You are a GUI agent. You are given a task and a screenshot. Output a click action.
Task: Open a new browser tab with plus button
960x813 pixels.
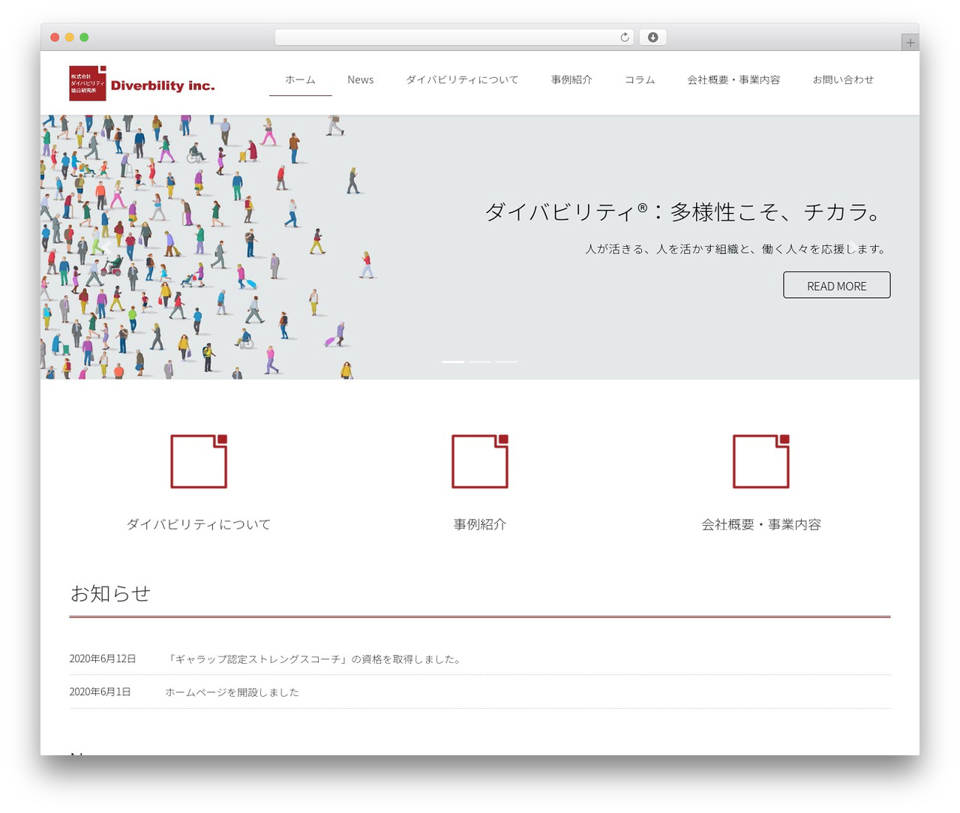[x=910, y=43]
